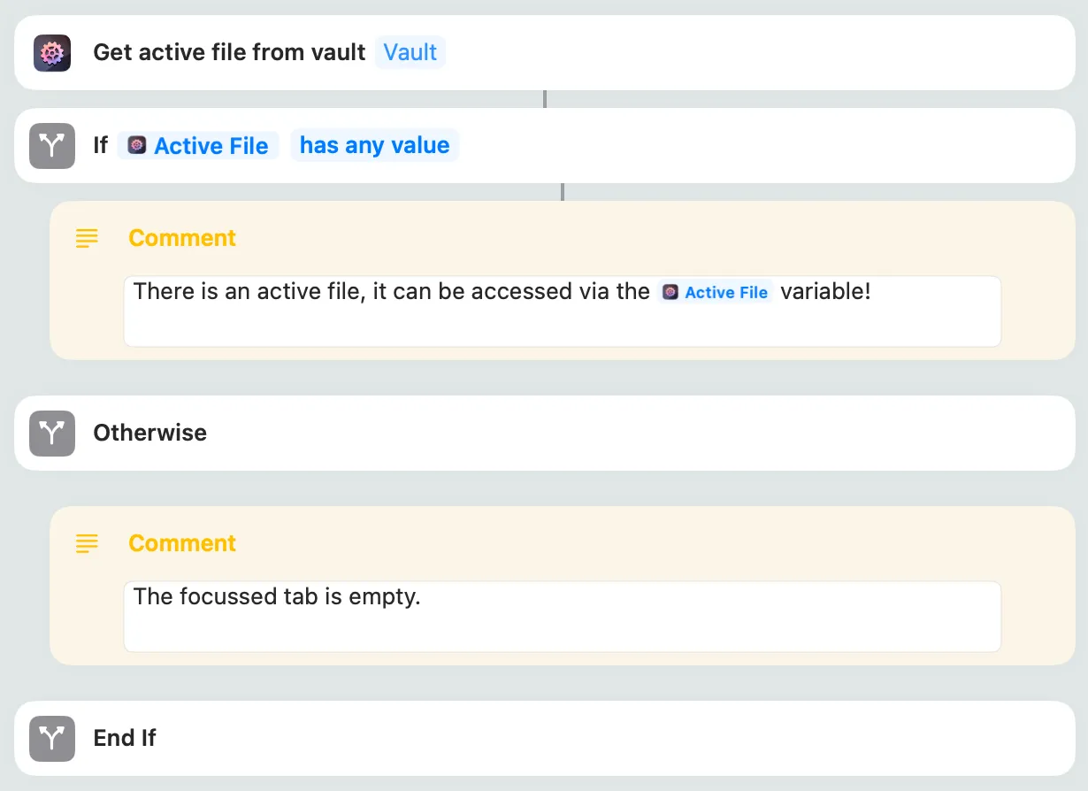The height and width of the screenshot is (791, 1088).
Task: Select the Active File input variable in If
Action: pyautogui.click(x=211, y=146)
